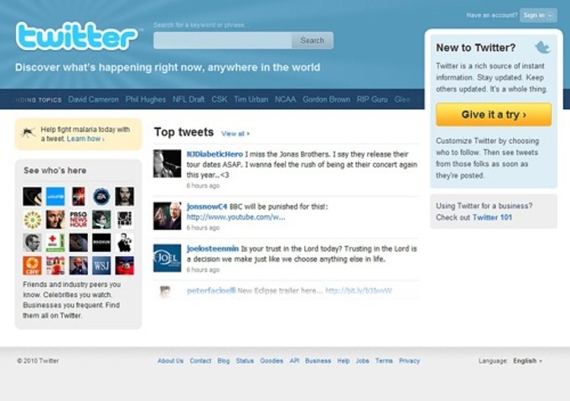Image resolution: width=570 pixels, height=401 pixels.
Task: Follow the Learn how malaria link
Action: point(85,139)
